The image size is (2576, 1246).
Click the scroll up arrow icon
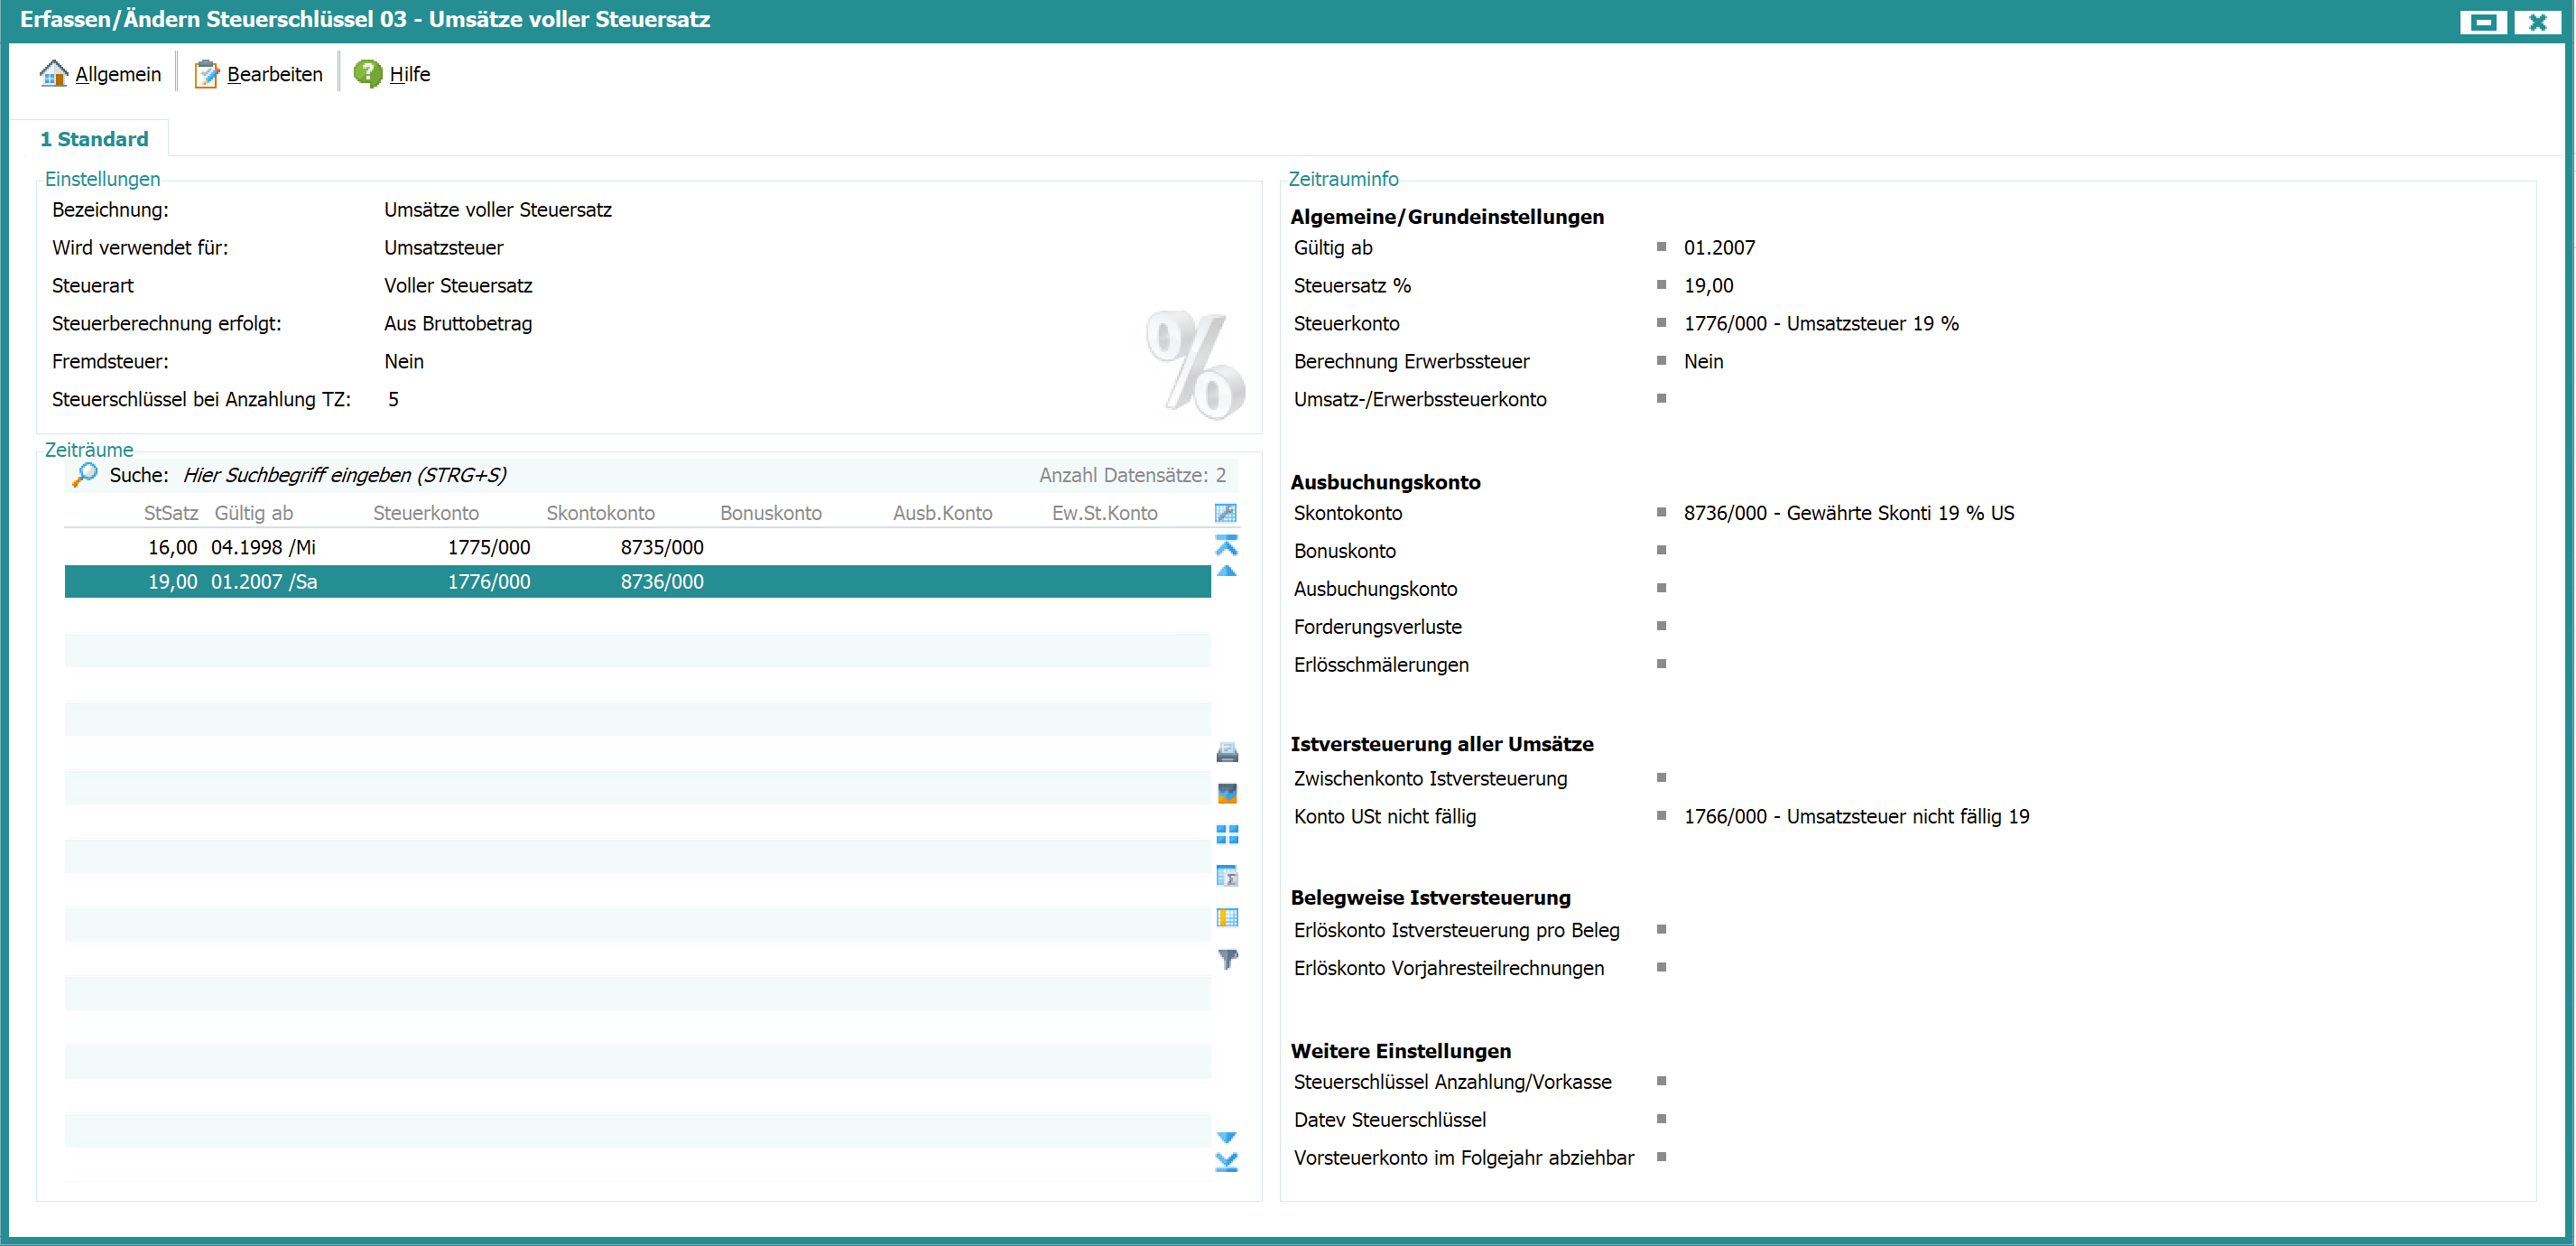(x=1226, y=571)
